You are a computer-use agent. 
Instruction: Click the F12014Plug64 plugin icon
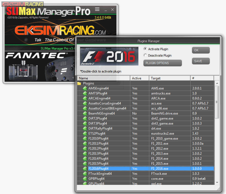coord(85,159)
